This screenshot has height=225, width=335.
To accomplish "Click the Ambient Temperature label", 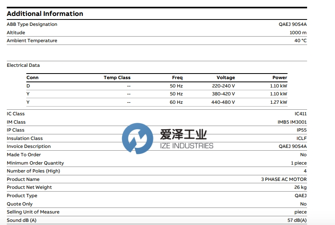I will [x=32, y=41].
